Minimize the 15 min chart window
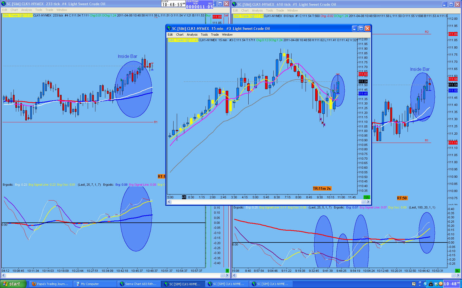This screenshot has width=462, height=288. [x=355, y=29]
